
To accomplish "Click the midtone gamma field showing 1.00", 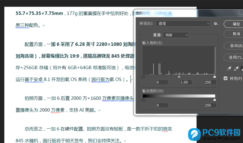I will tap(186, 82).
